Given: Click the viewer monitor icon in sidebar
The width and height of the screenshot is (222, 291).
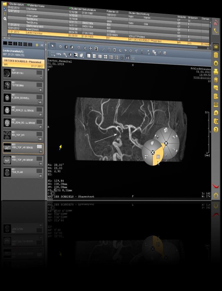Looking at the screenshot, I should pos(216,47).
